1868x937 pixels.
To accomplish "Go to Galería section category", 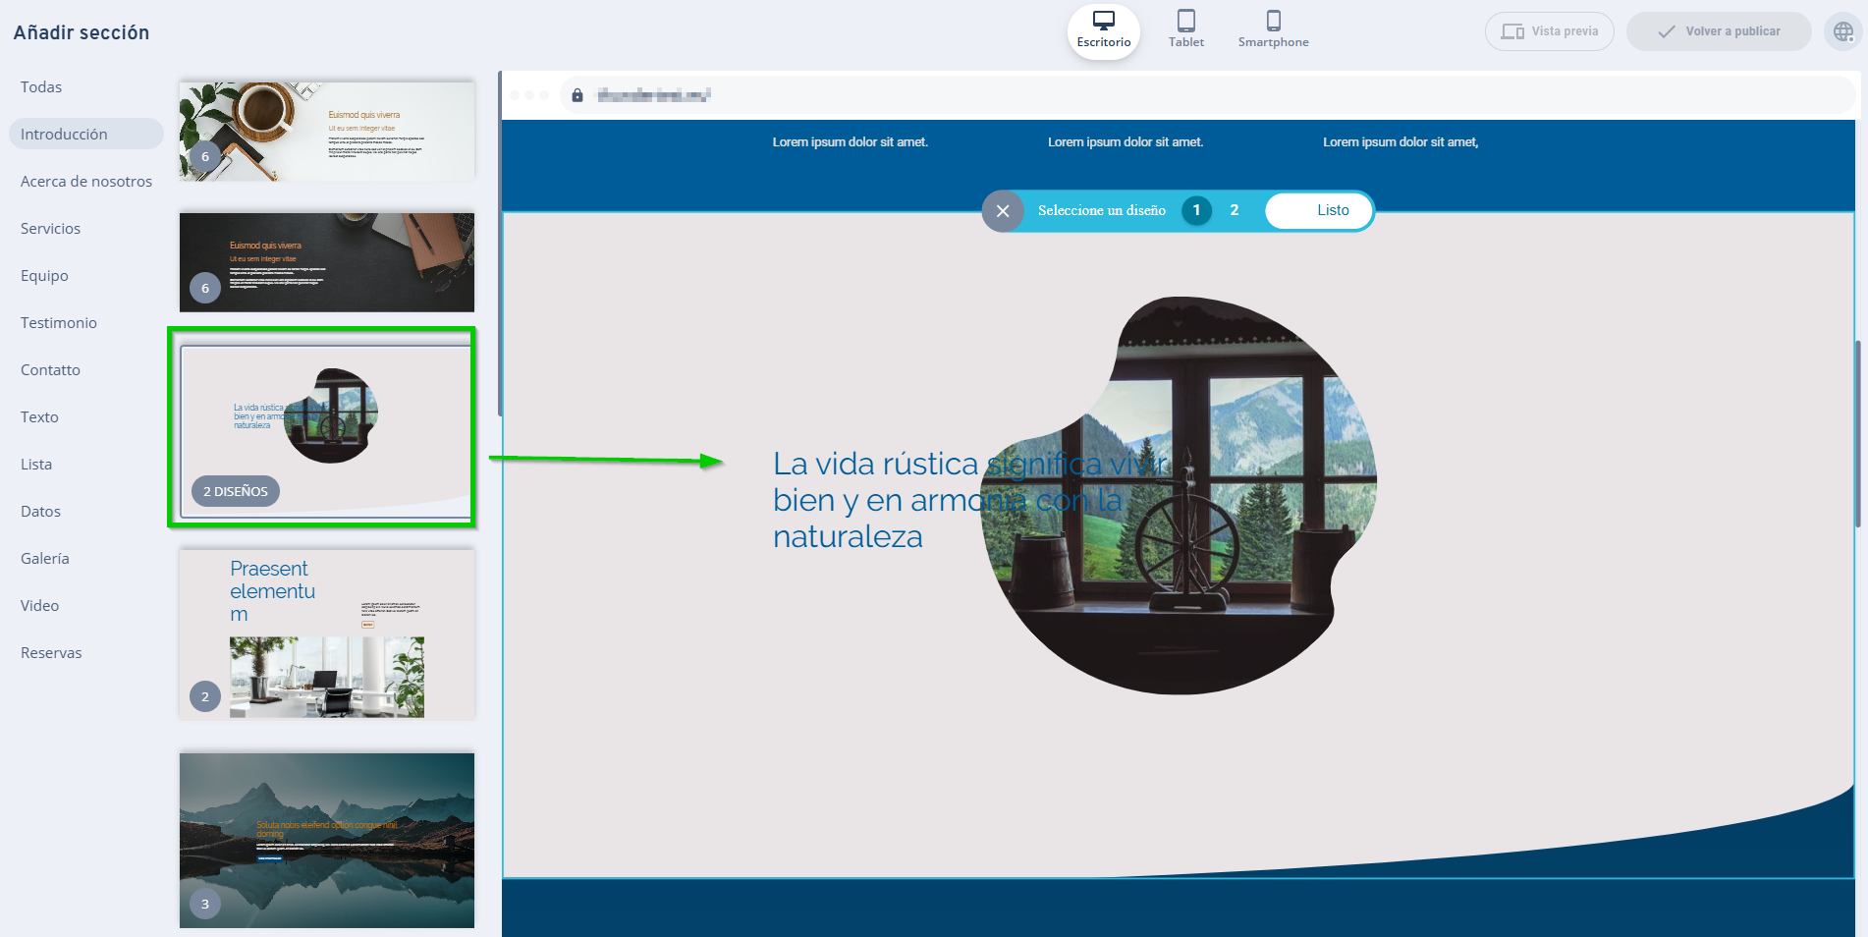I will 45,559.
